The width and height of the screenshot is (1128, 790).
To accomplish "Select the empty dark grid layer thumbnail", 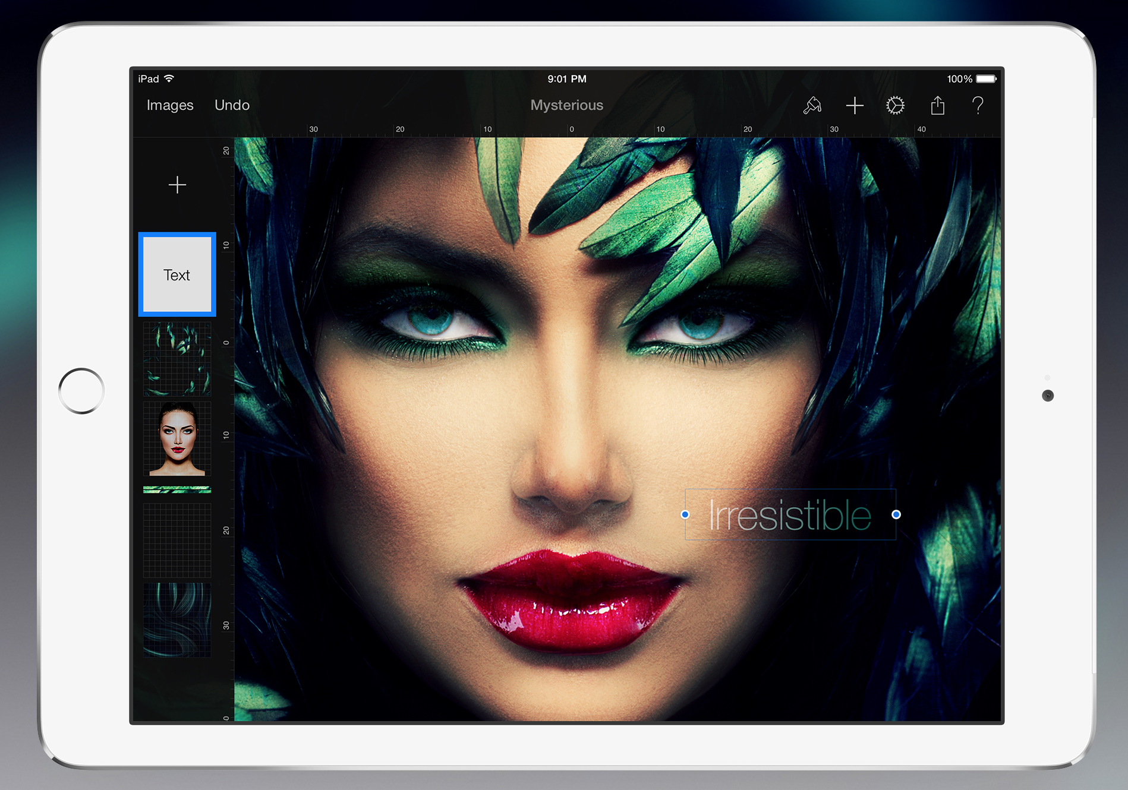I will 177,541.
